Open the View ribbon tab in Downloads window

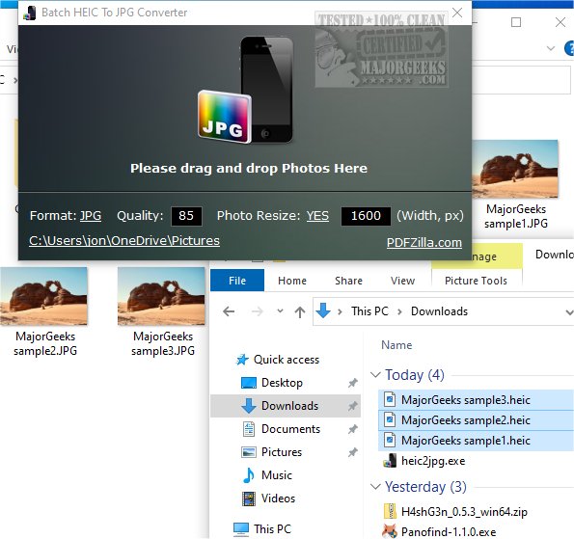point(402,281)
